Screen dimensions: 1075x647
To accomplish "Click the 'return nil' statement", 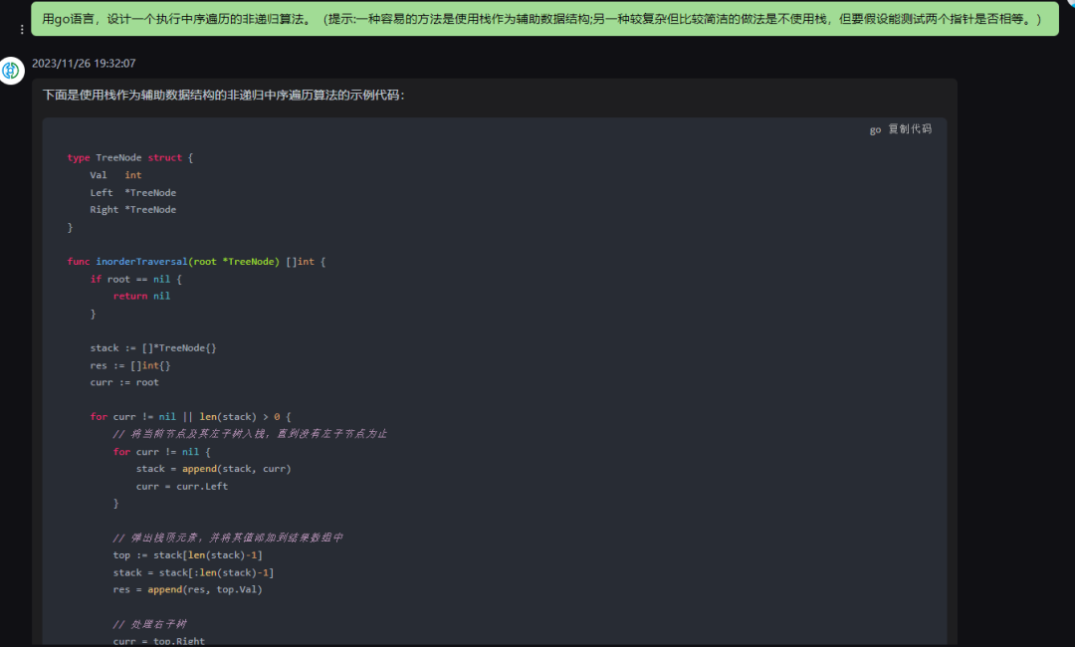I will click(x=142, y=296).
